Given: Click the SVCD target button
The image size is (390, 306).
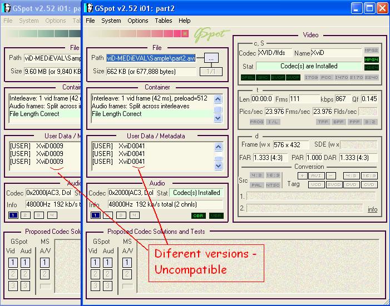Looking at the screenshot, I should point(334,185).
